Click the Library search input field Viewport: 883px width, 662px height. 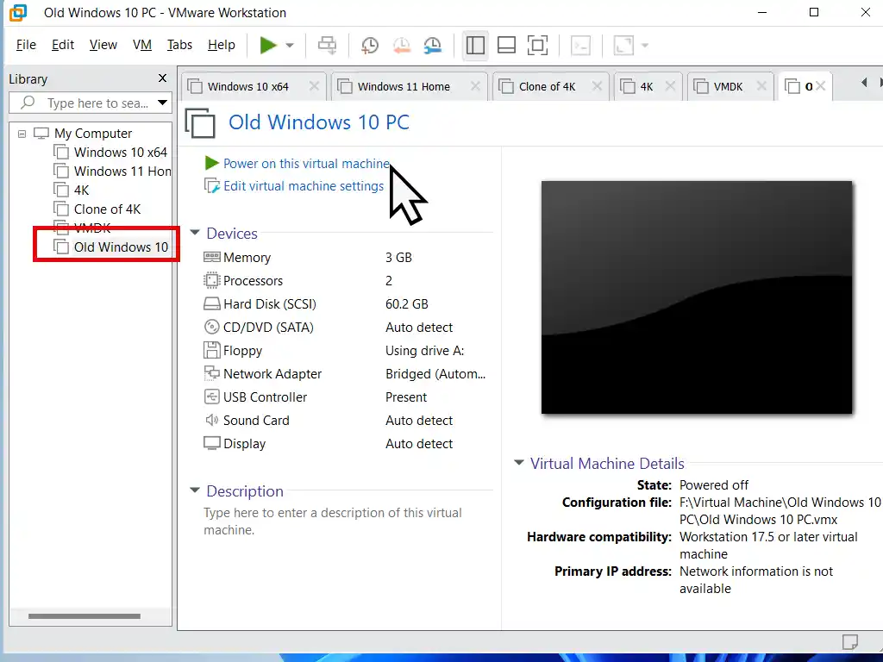(x=90, y=103)
